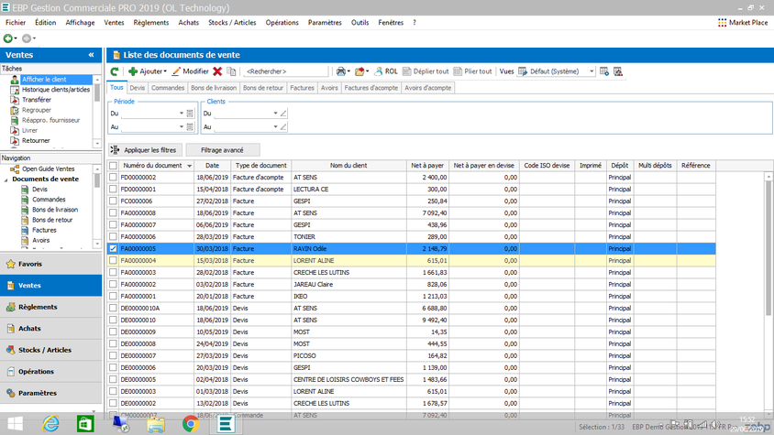Open Chrome from taskbar
The width and height of the screenshot is (774, 435).
(191, 424)
